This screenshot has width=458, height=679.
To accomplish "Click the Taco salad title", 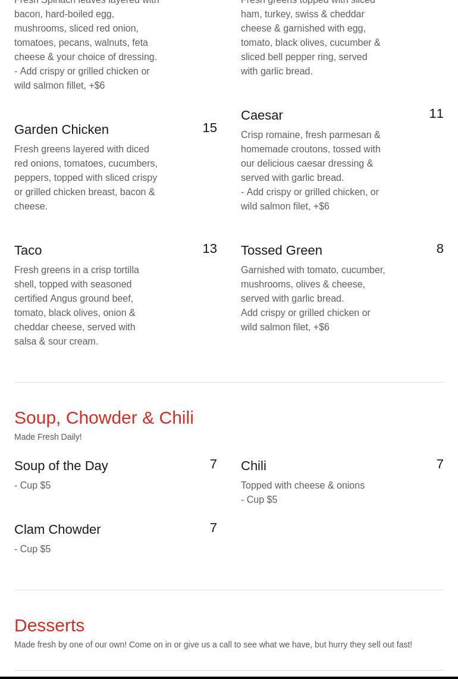I will pyautogui.click(x=28, y=250).
